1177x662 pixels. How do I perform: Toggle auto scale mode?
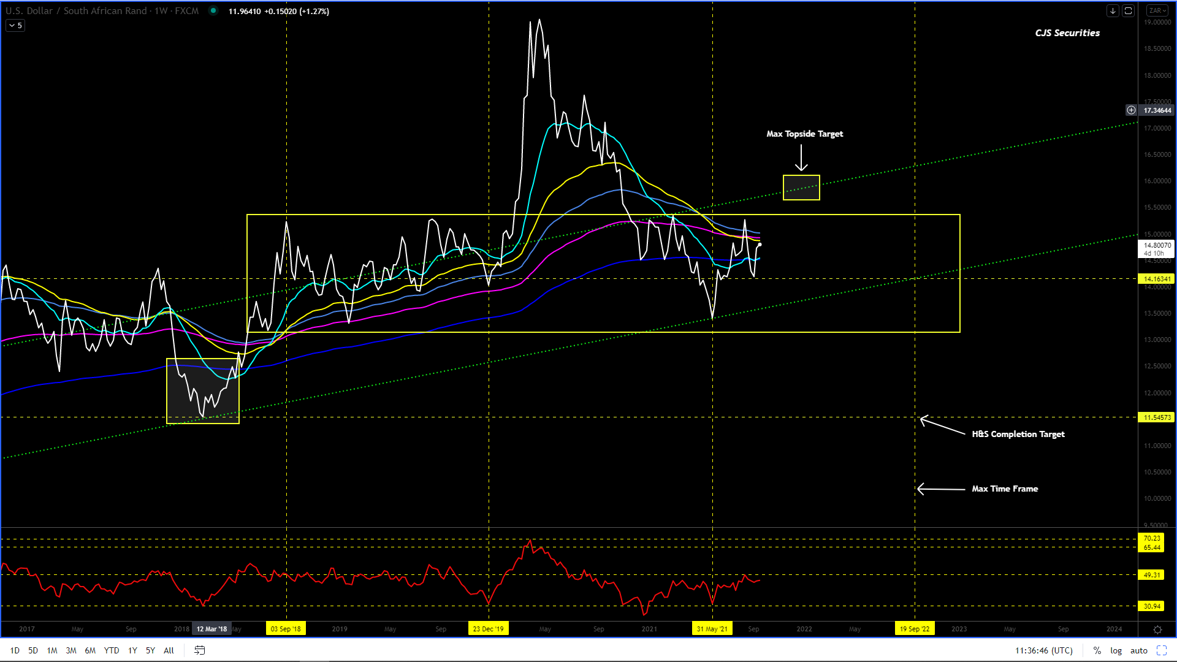(1138, 650)
